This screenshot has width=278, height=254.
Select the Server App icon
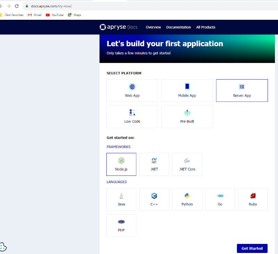tap(242, 87)
